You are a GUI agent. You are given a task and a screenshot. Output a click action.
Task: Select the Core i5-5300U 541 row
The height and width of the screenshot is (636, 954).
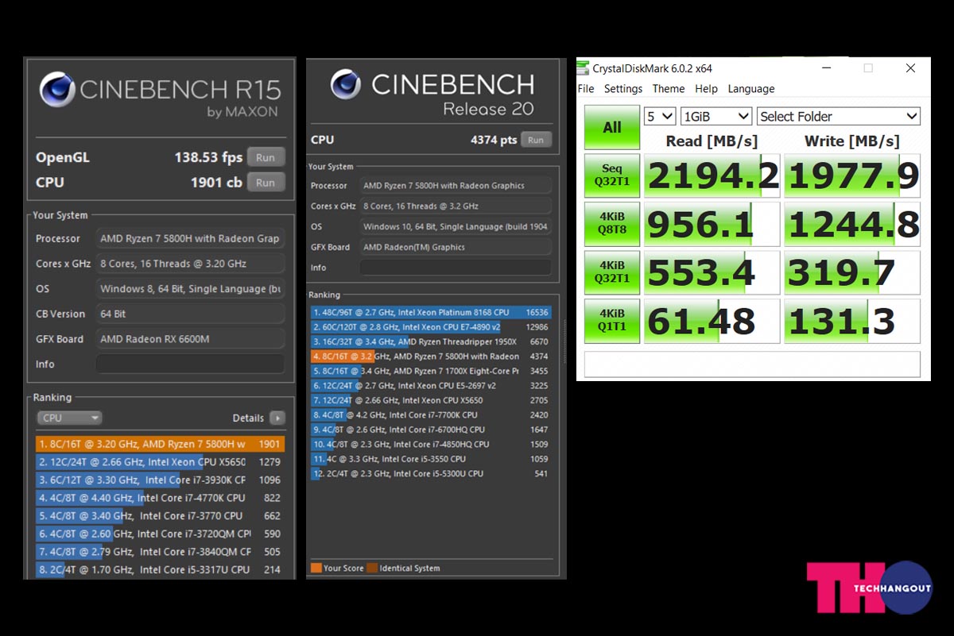coord(431,473)
